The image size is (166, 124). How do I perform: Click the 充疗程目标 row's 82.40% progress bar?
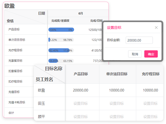(61, 50)
